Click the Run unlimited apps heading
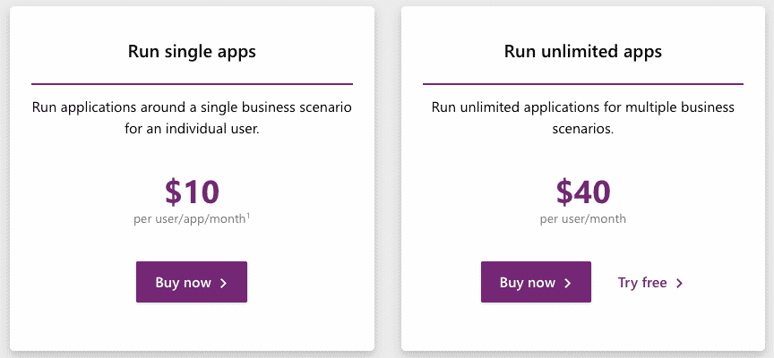This screenshot has height=358, width=774. 583,51
